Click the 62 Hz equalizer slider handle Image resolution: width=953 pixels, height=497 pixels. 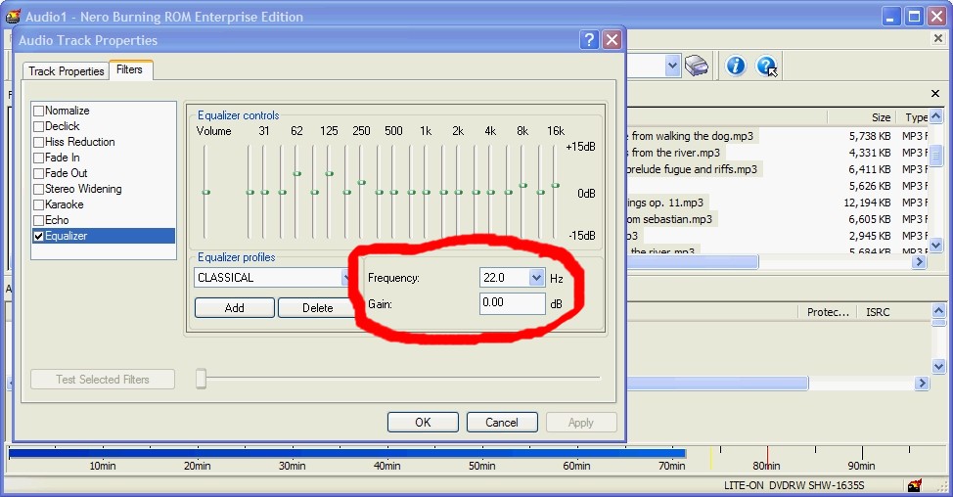point(297,174)
